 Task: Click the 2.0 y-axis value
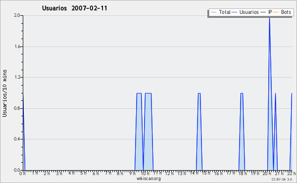(x=17, y=15)
